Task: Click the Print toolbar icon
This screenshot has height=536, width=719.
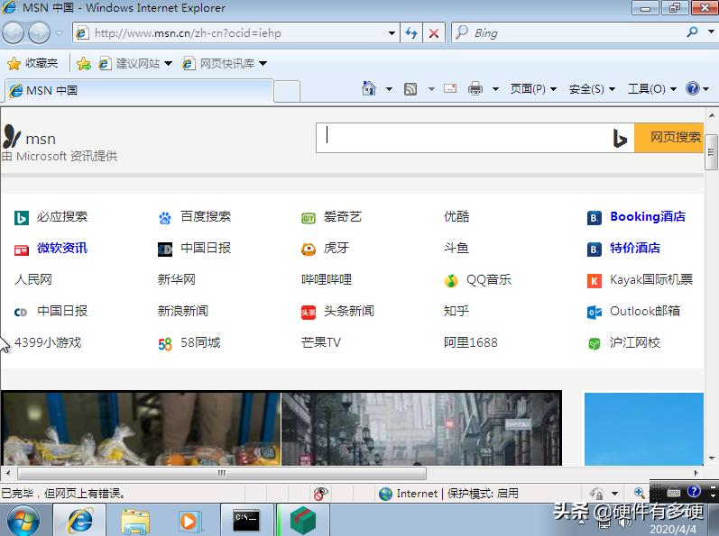Action: 475,89
